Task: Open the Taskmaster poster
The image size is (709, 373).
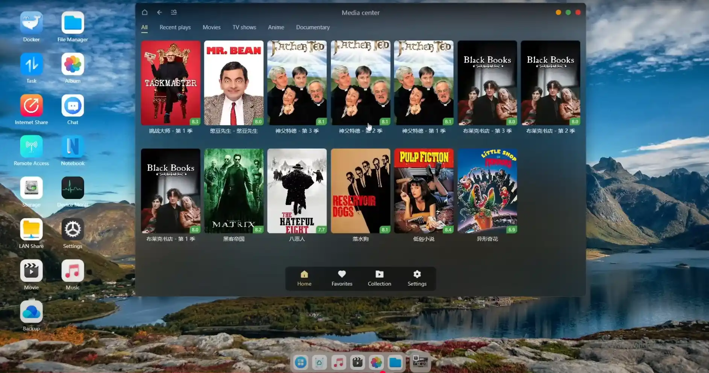Action: tap(170, 83)
